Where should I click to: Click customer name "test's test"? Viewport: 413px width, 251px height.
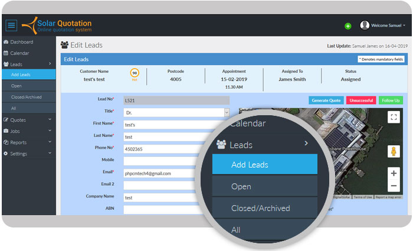click(x=94, y=79)
